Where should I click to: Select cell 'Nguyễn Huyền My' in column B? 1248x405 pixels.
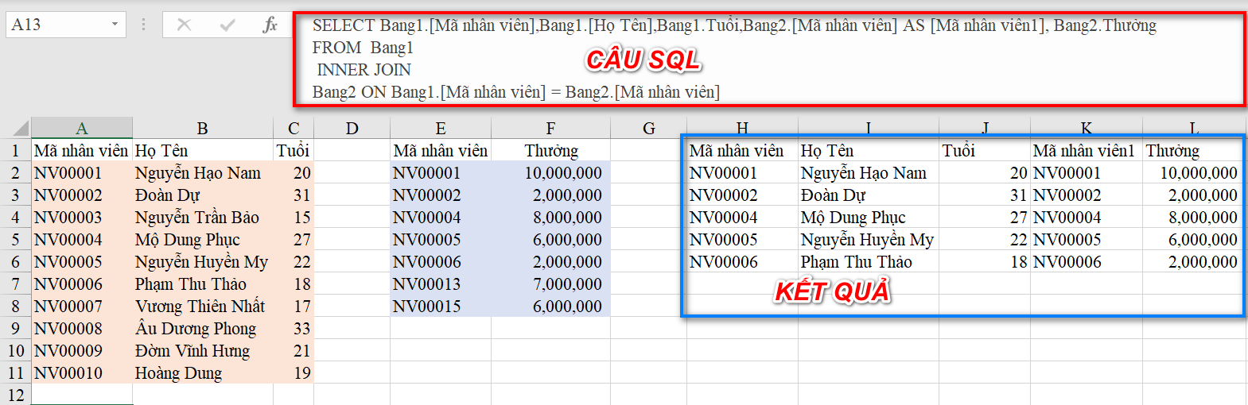(x=202, y=262)
